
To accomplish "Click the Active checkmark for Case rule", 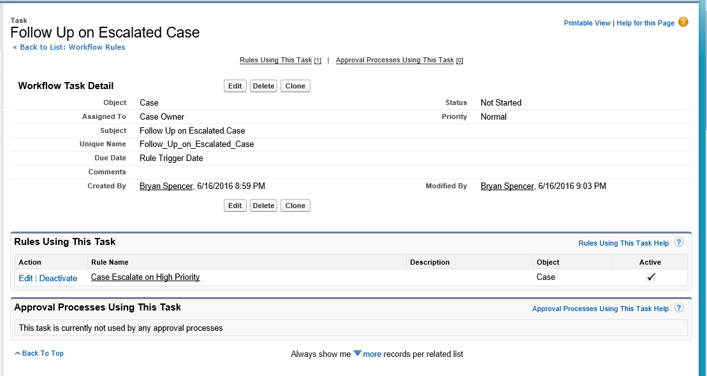I will (650, 277).
